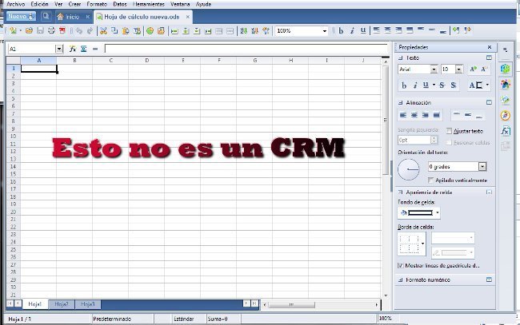Close the Propiedades panel
The image size is (520, 325).
[490, 47]
